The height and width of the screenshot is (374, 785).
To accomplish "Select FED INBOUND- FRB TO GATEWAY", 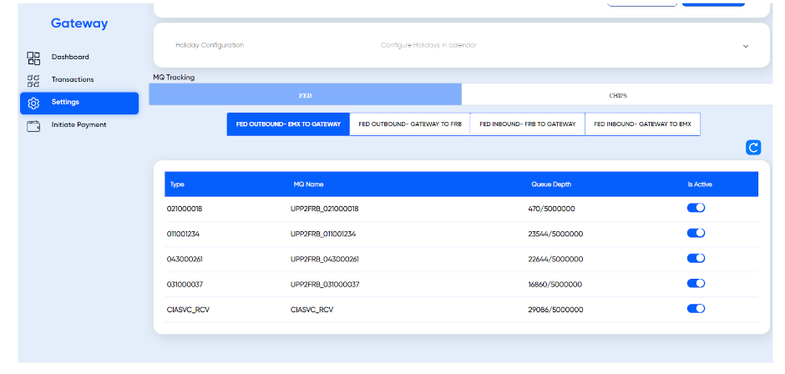I will pyautogui.click(x=527, y=124).
